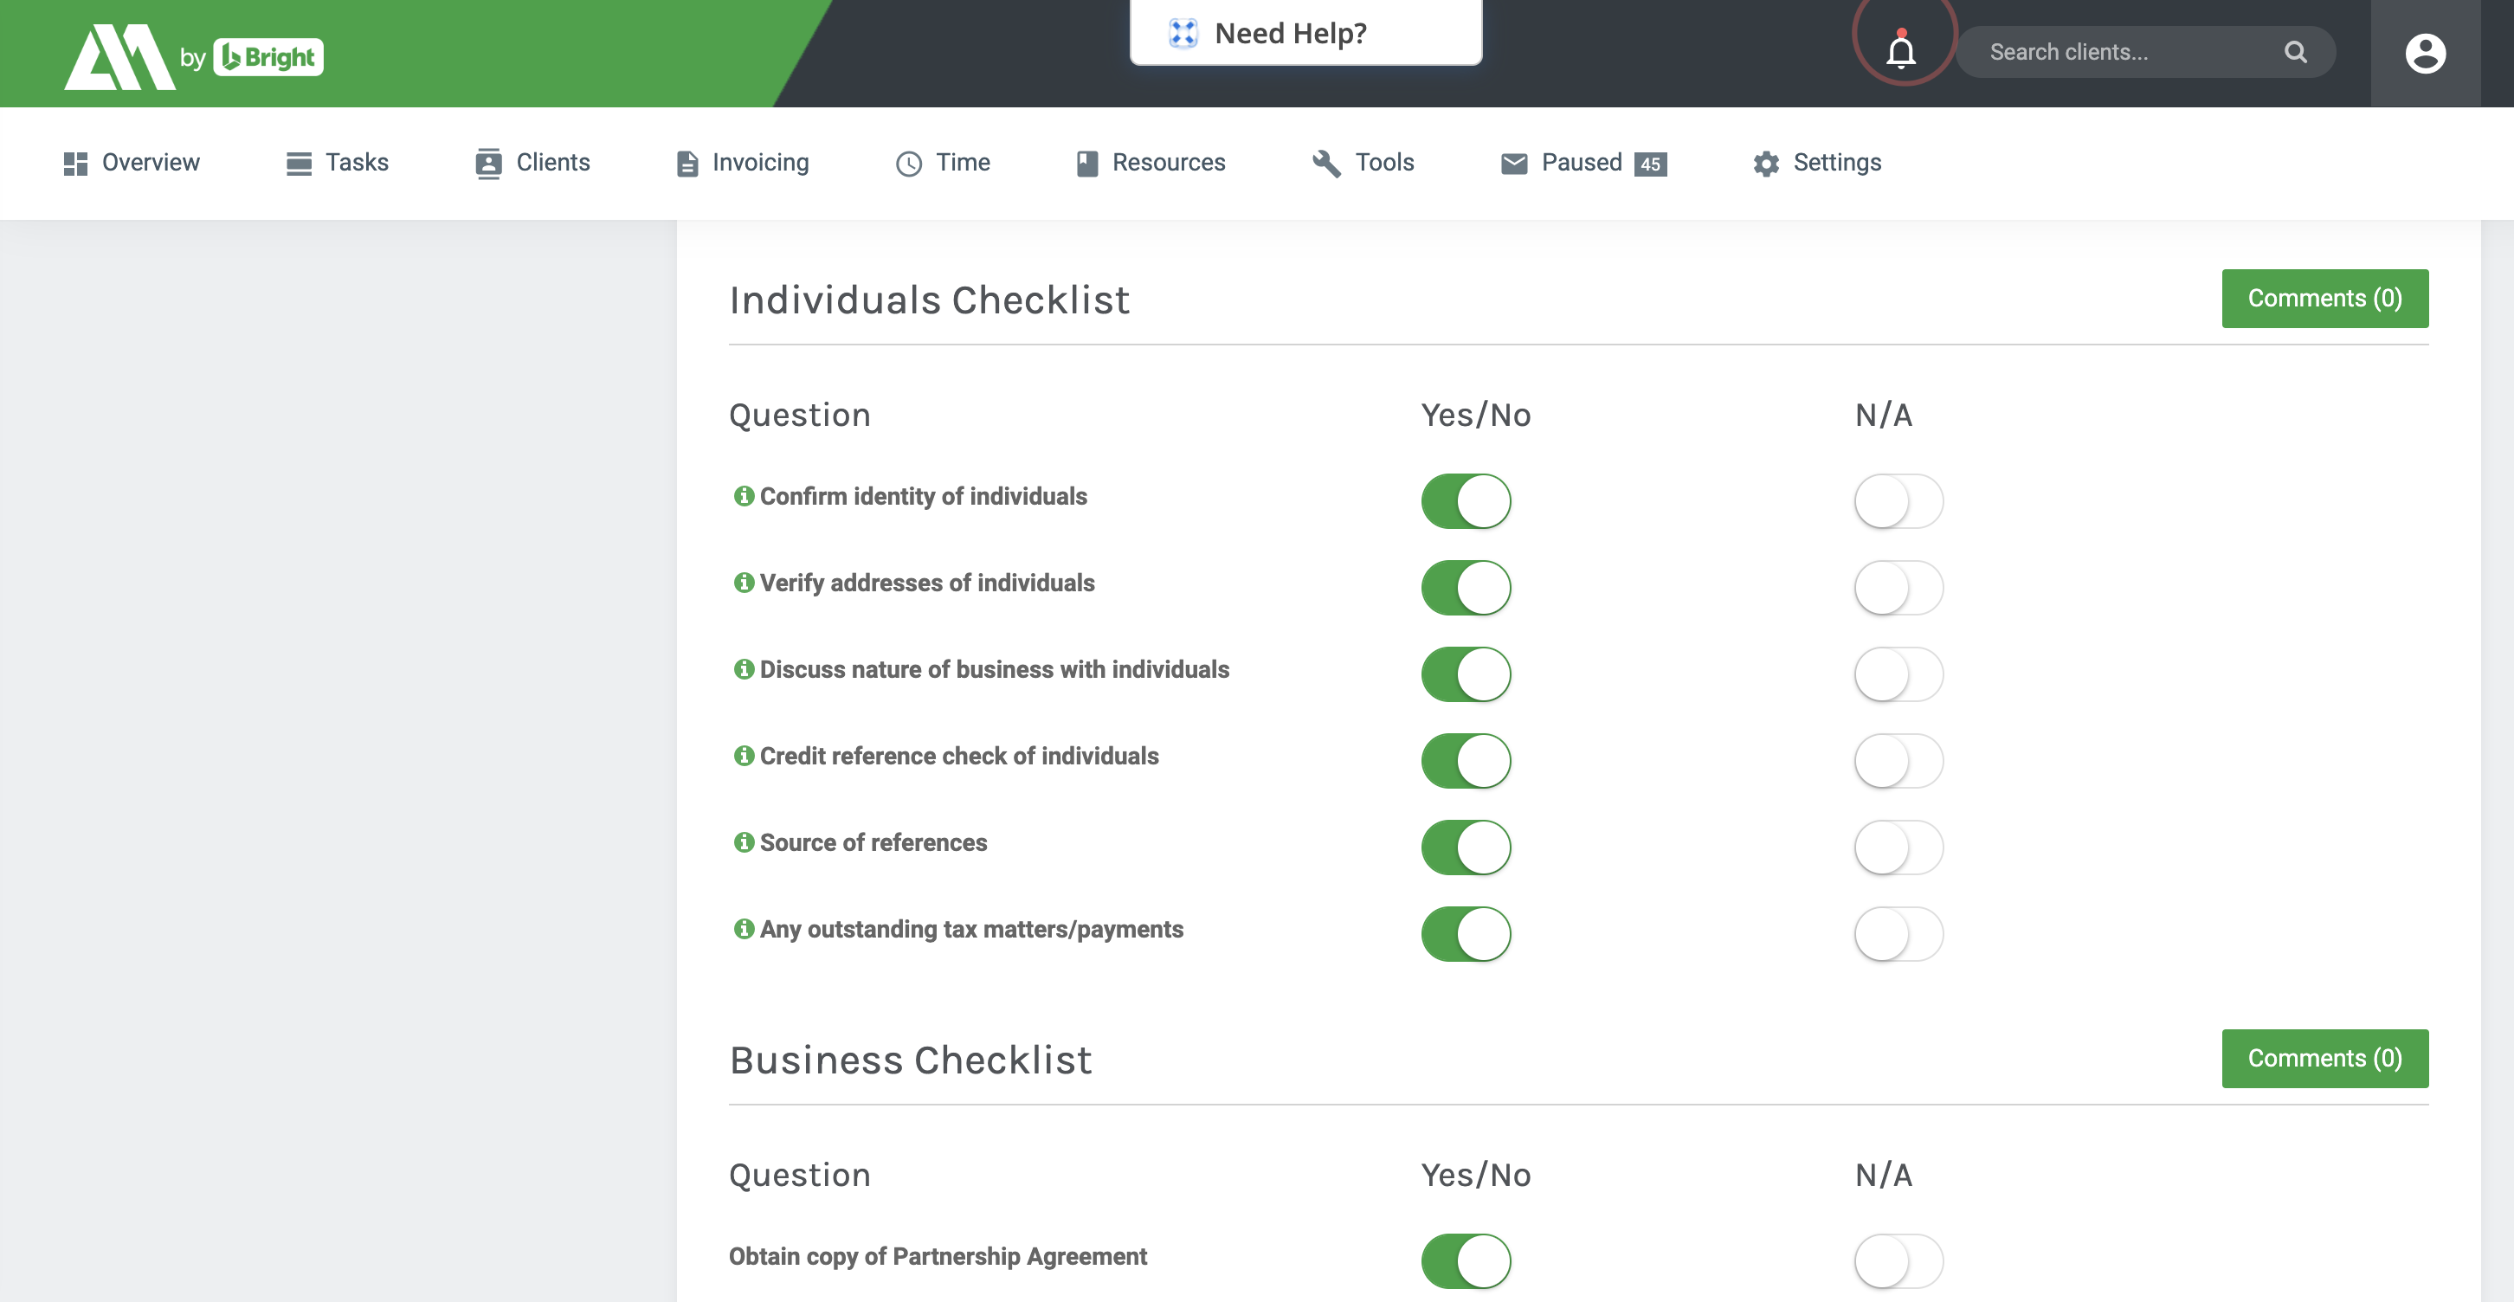Viewport: 2514px width, 1302px height.
Task: Toggle N/A for Any outstanding tax matters/payments
Action: (x=1898, y=933)
